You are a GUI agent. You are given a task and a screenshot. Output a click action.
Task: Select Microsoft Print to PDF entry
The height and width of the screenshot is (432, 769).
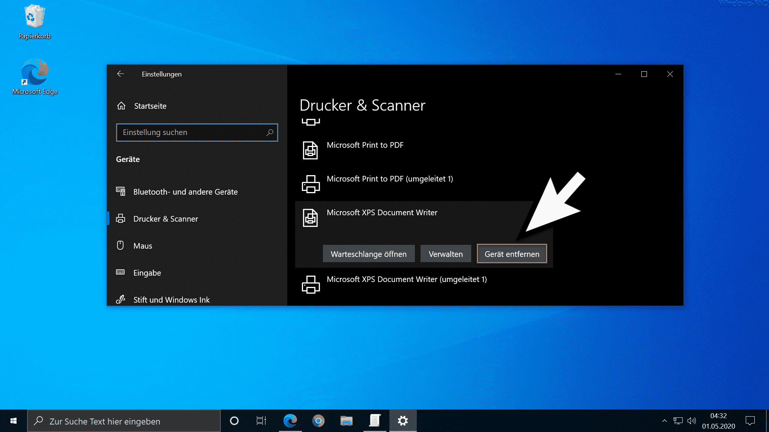coord(365,145)
